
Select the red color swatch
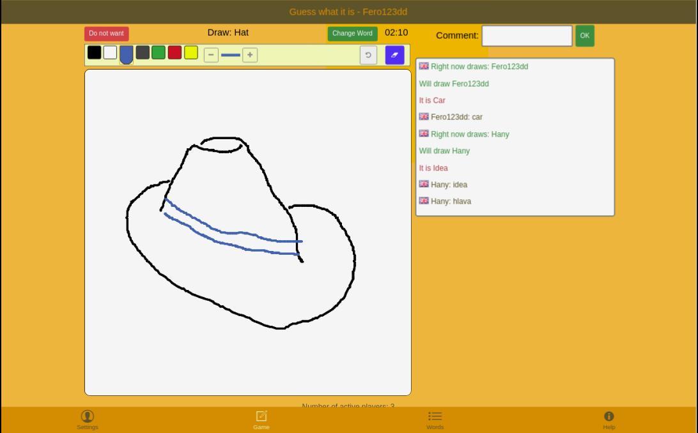pyautogui.click(x=174, y=52)
